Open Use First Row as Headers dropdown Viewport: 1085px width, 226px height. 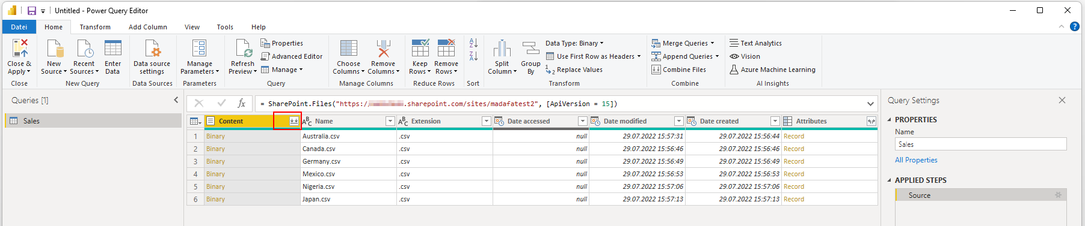(593, 56)
